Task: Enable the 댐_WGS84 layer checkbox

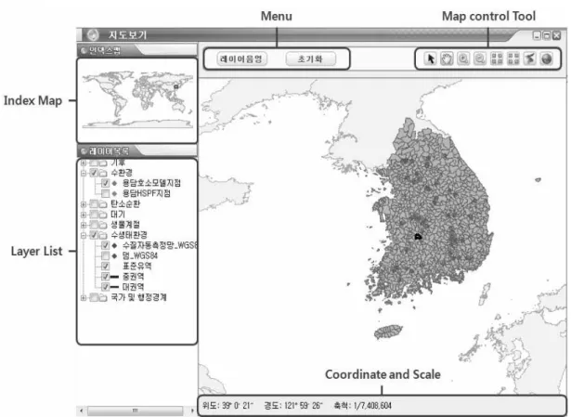Action: point(105,255)
